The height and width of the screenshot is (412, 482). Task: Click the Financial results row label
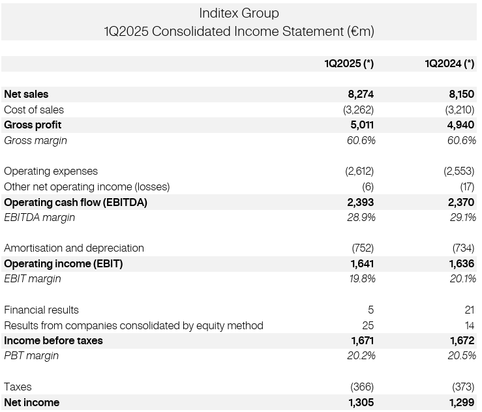point(41,310)
